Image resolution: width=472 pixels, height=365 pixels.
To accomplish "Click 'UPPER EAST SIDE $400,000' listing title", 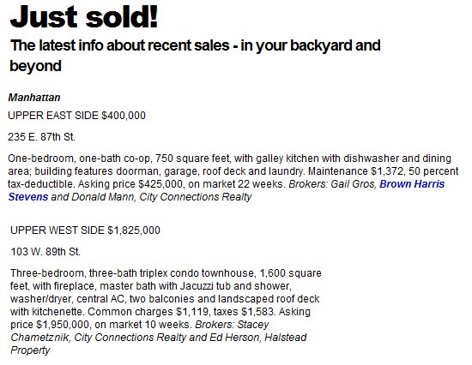I will pyautogui.click(x=76, y=116).
